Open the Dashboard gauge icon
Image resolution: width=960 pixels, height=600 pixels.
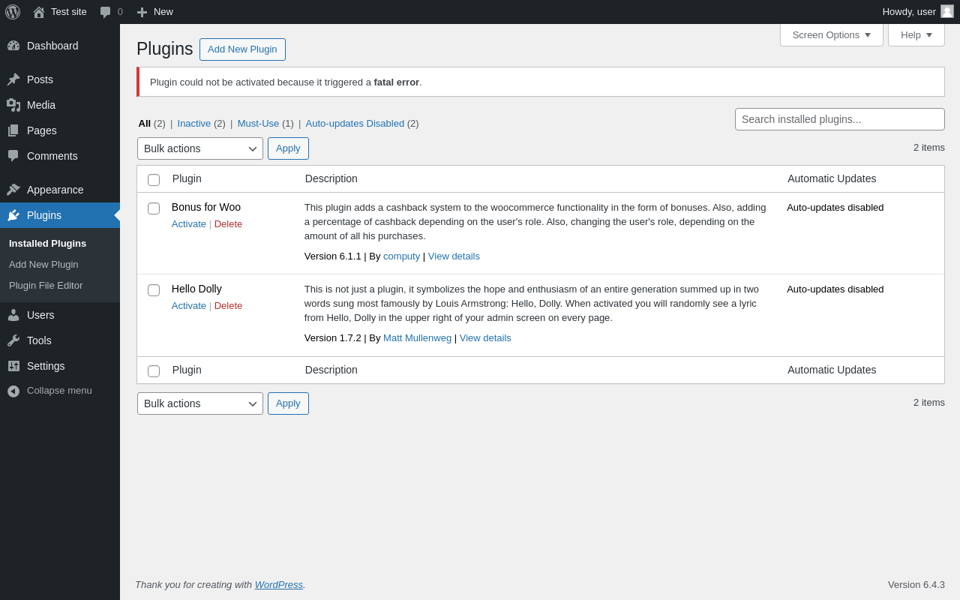[x=13, y=46]
